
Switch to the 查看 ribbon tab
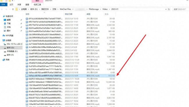tap(27, 5)
